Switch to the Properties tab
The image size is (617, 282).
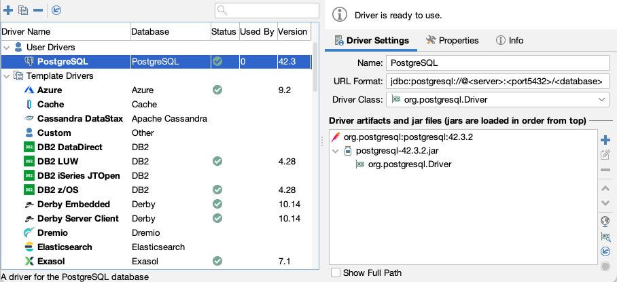click(453, 41)
